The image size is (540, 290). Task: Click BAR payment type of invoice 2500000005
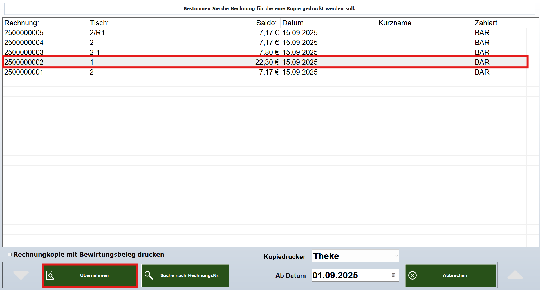(482, 33)
